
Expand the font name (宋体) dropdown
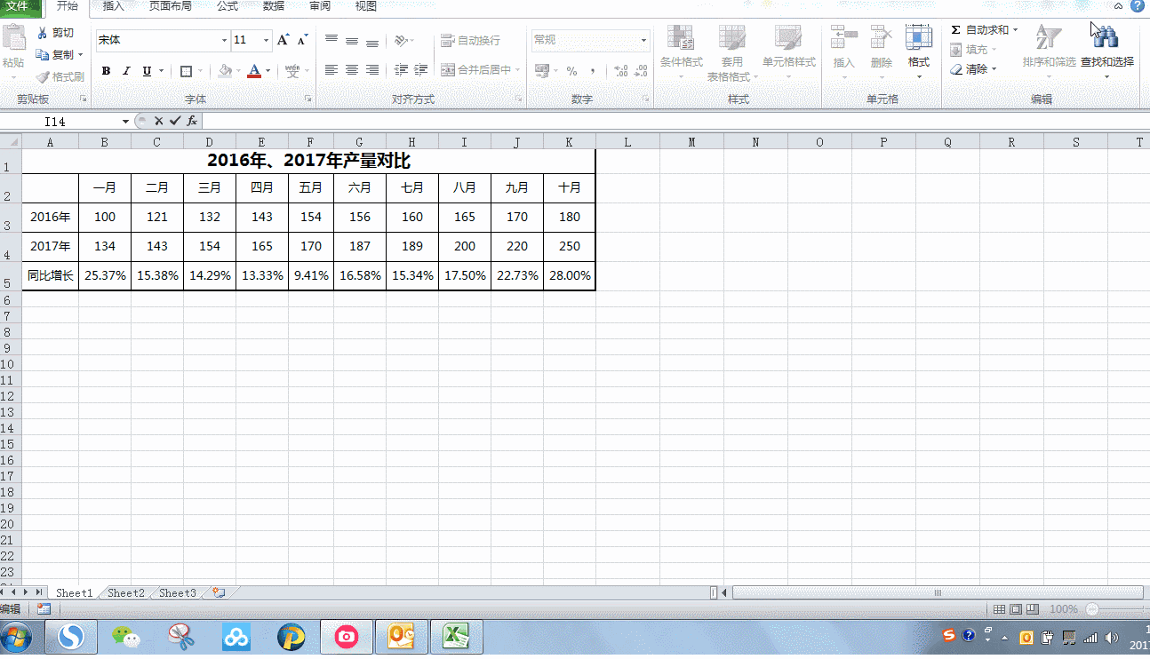click(x=224, y=40)
